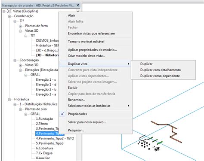Close the Navegador de projeto panel

(78, 6)
